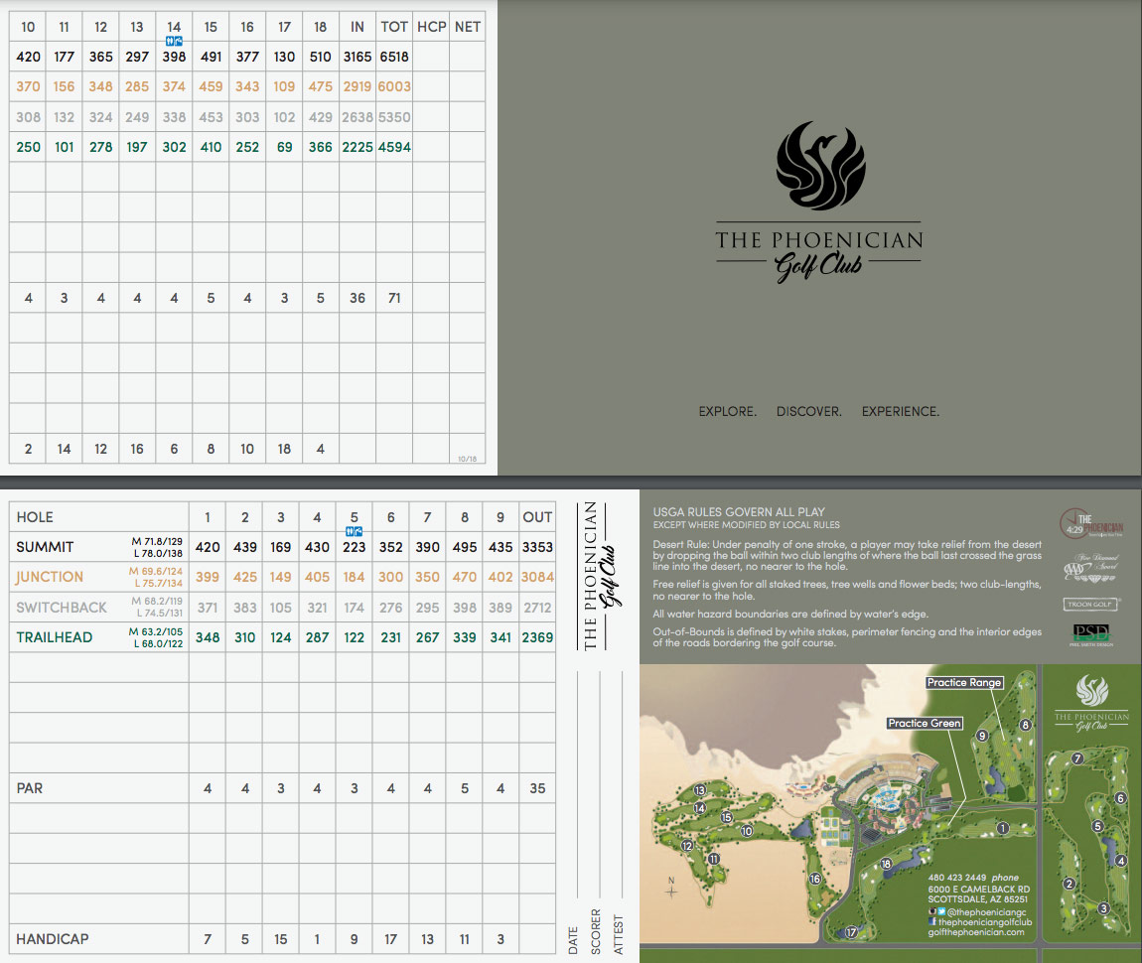Click the Trailhead total yardage 4594
Viewport: 1142px width, 963px height.
point(394,147)
